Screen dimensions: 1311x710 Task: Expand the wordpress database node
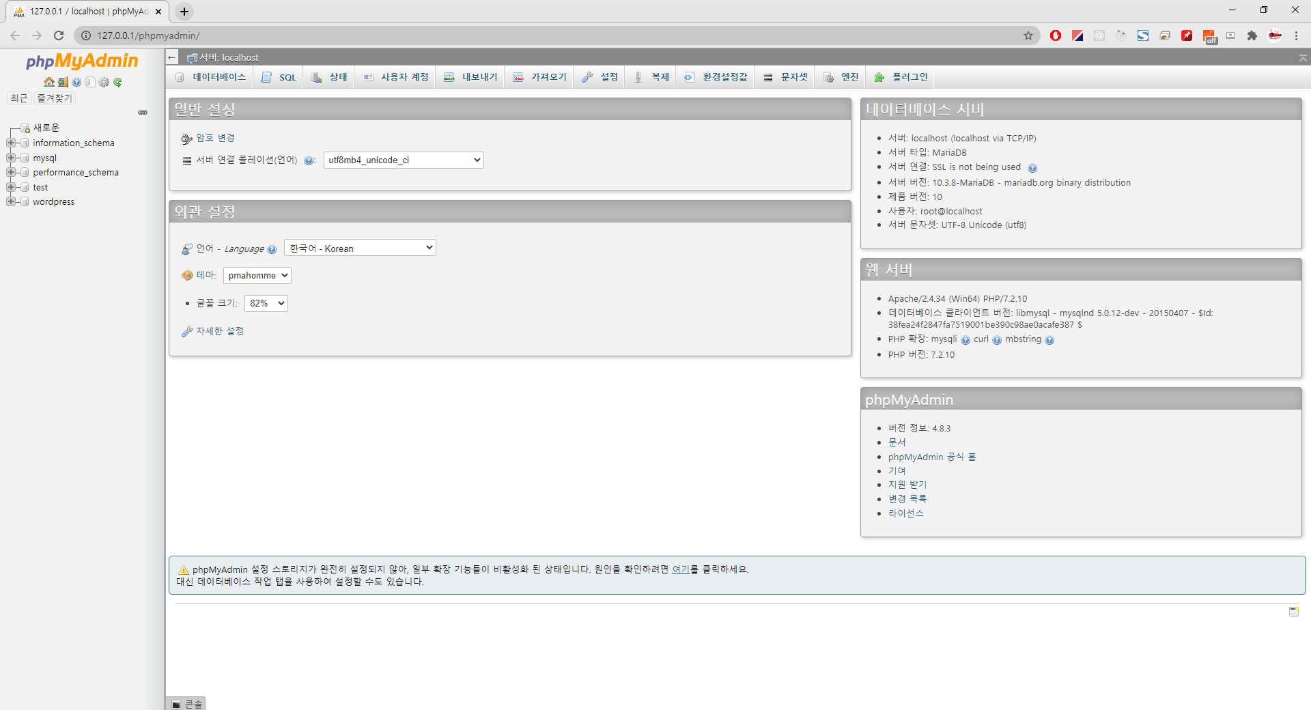11,201
